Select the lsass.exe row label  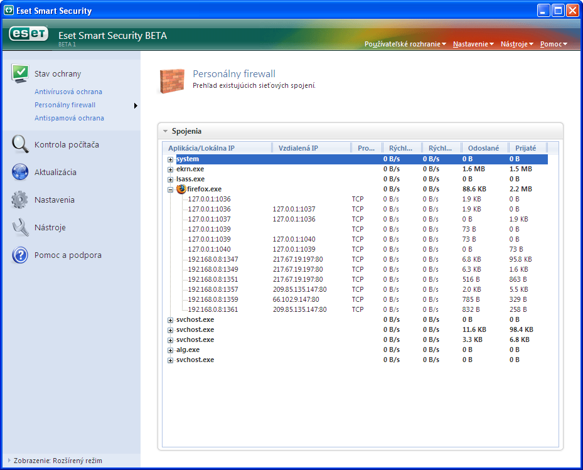point(190,179)
